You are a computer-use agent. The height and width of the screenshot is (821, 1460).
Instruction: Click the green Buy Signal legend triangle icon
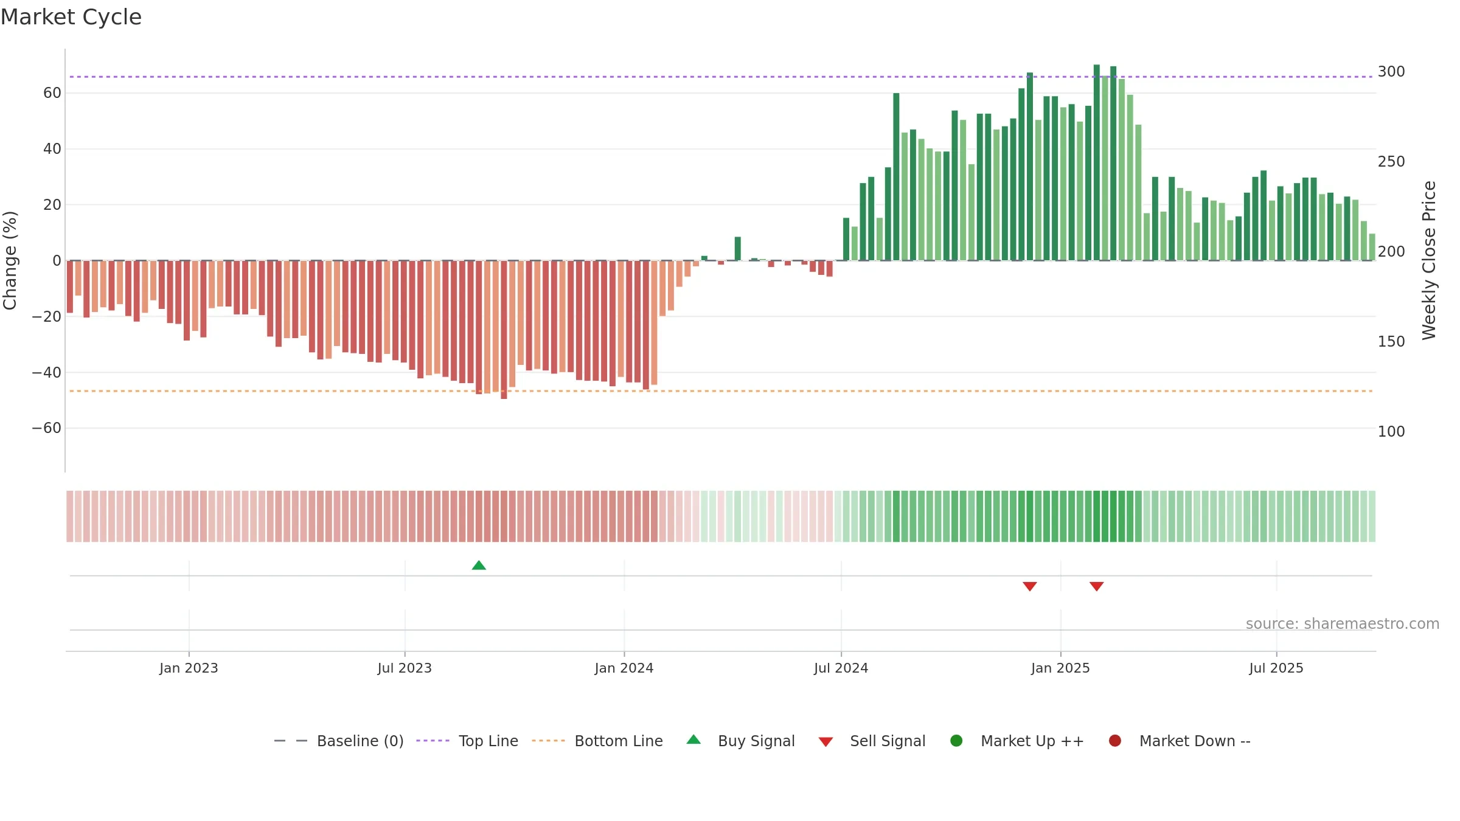(693, 740)
